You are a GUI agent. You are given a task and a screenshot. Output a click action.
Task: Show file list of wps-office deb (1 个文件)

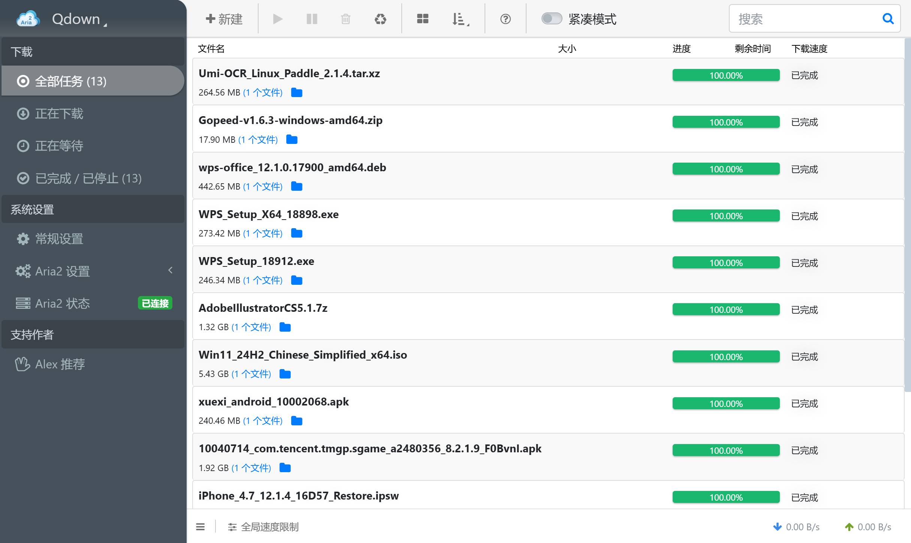click(x=263, y=186)
